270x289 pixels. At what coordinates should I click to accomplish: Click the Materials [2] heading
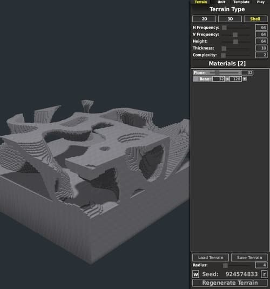227,64
